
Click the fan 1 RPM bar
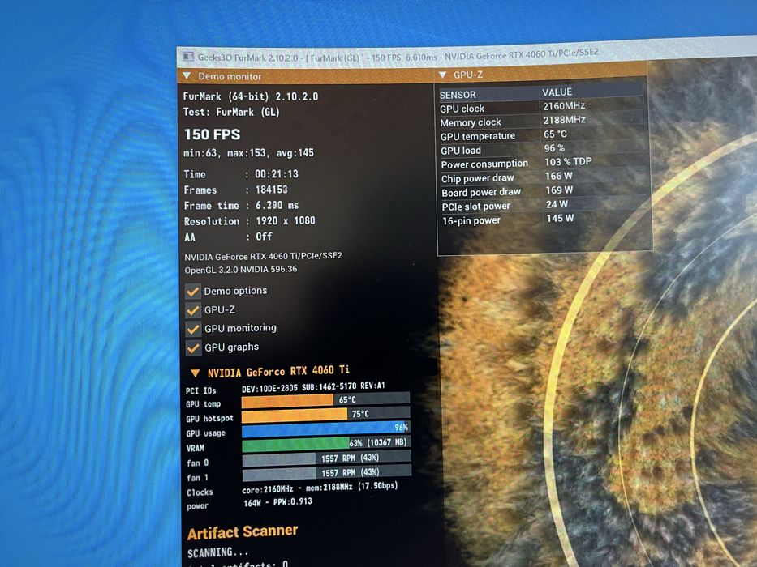[326, 472]
